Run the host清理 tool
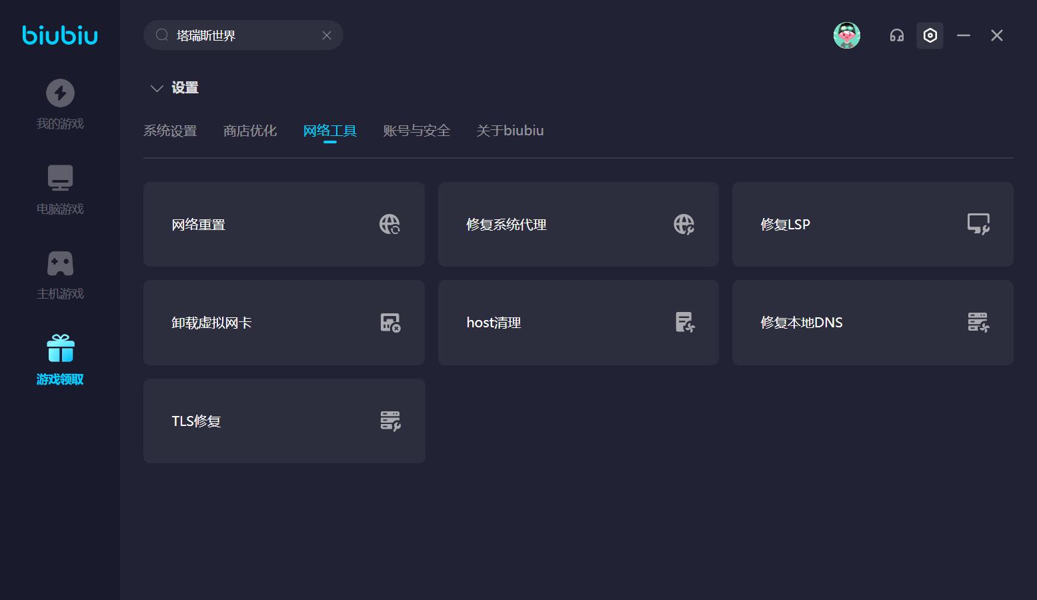1037x600 pixels. [578, 323]
